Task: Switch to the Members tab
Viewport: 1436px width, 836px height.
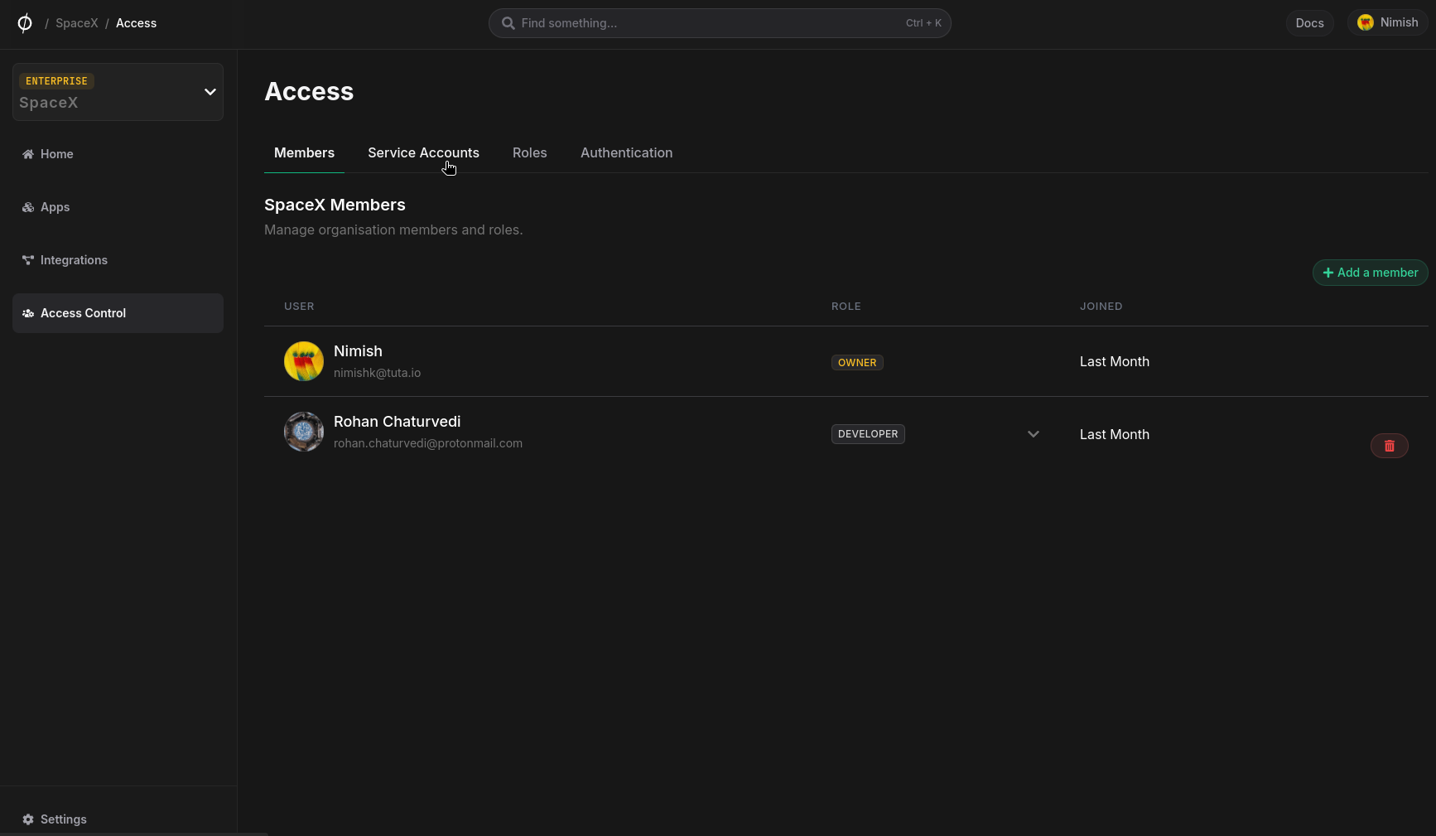Action: point(304,152)
